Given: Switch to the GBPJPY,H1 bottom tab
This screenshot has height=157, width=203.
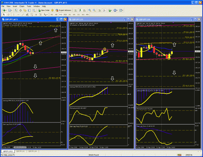Looking at the screenshot, I should (20, 151).
